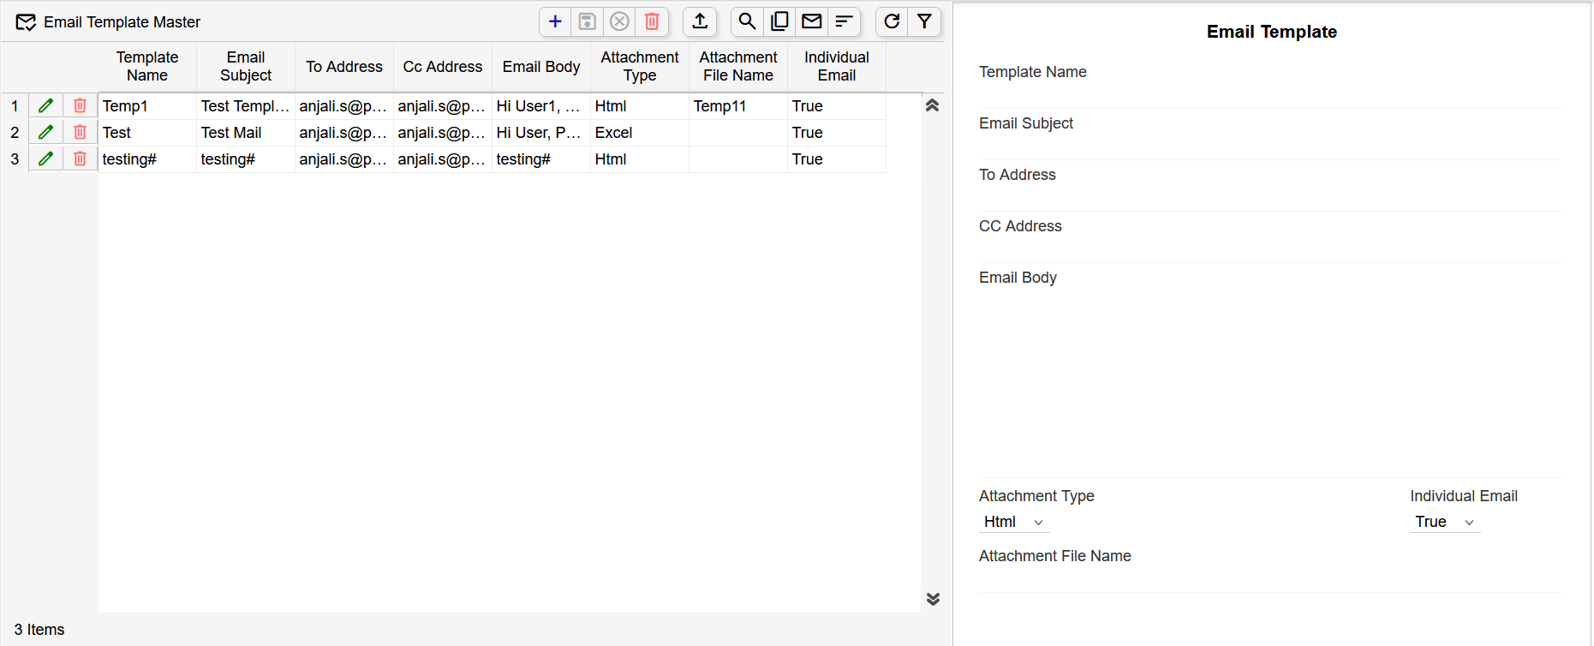Sort by Template Name column header
This screenshot has height=646, width=1594.
pyautogui.click(x=147, y=67)
